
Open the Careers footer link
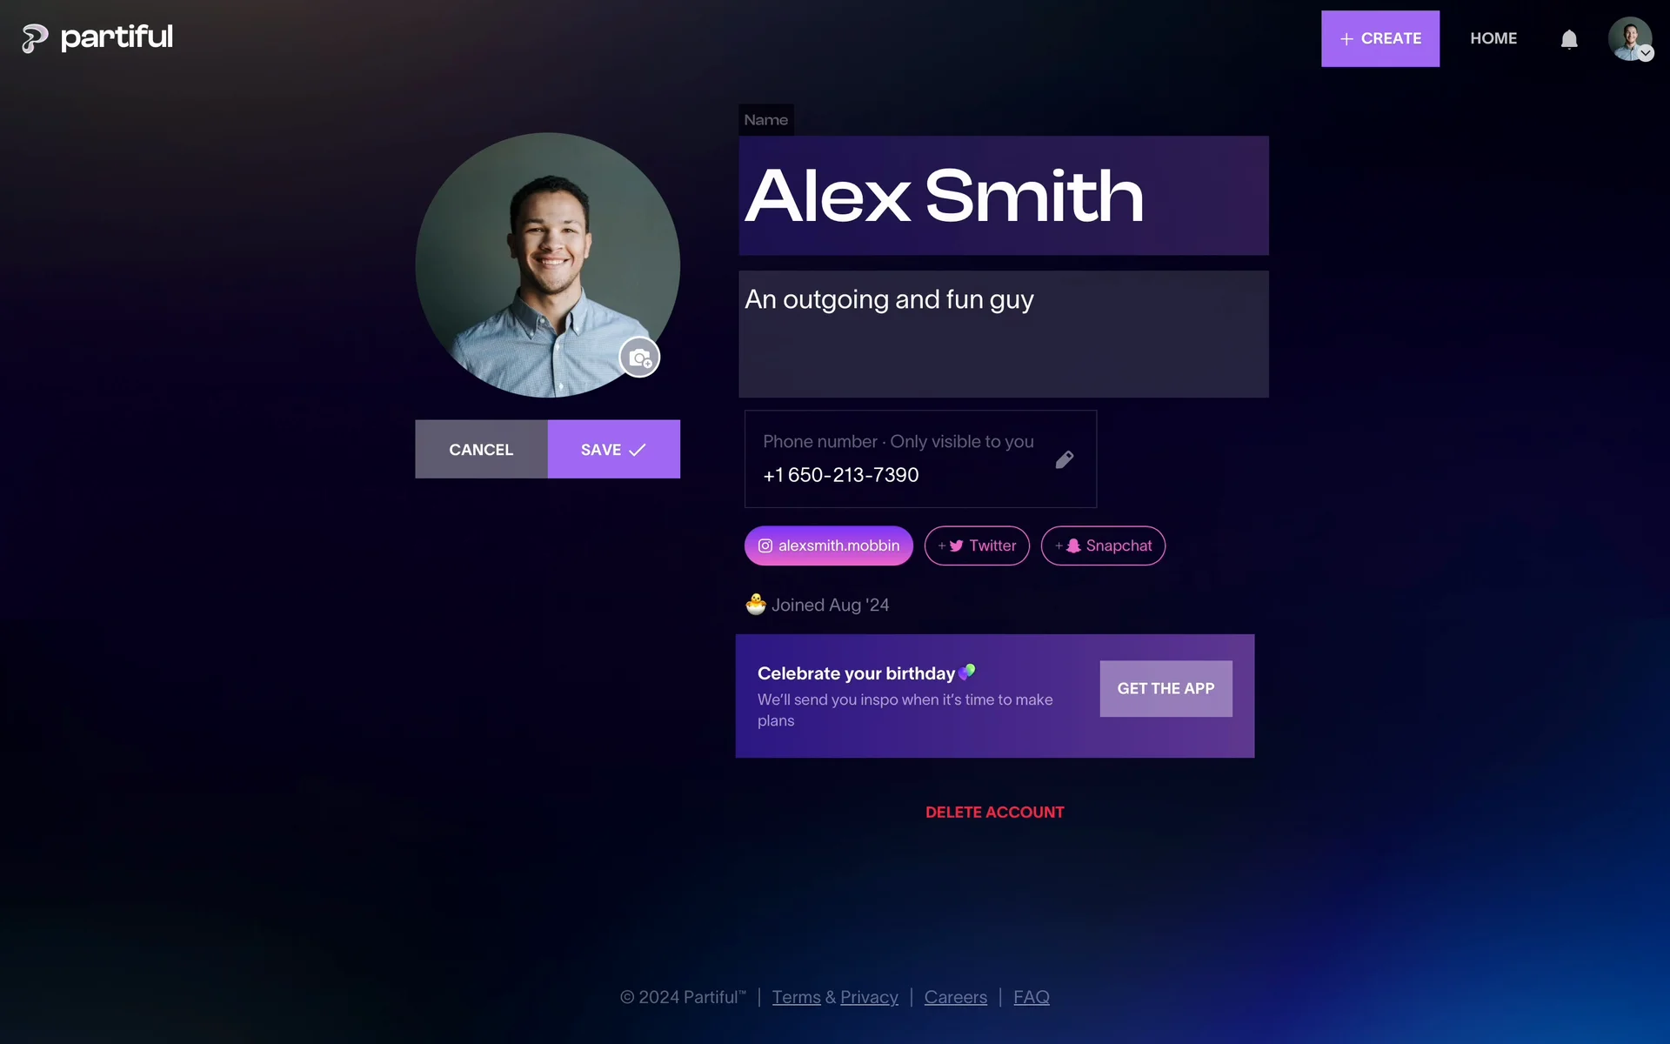955,997
